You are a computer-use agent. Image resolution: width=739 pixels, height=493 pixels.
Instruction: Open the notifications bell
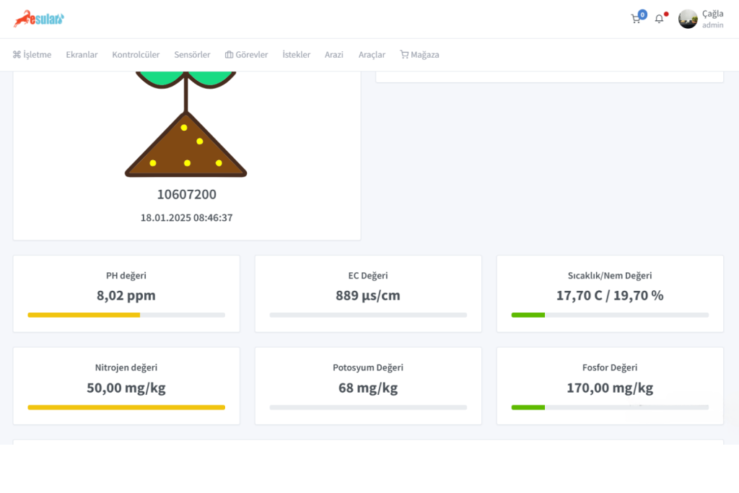659,19
